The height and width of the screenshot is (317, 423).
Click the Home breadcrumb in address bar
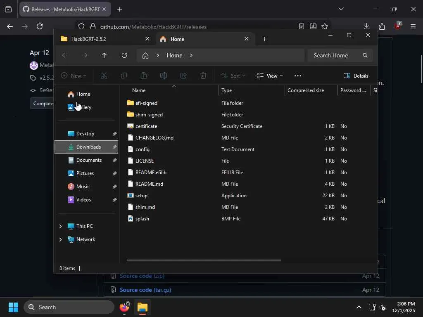click(x=175, y=55)
